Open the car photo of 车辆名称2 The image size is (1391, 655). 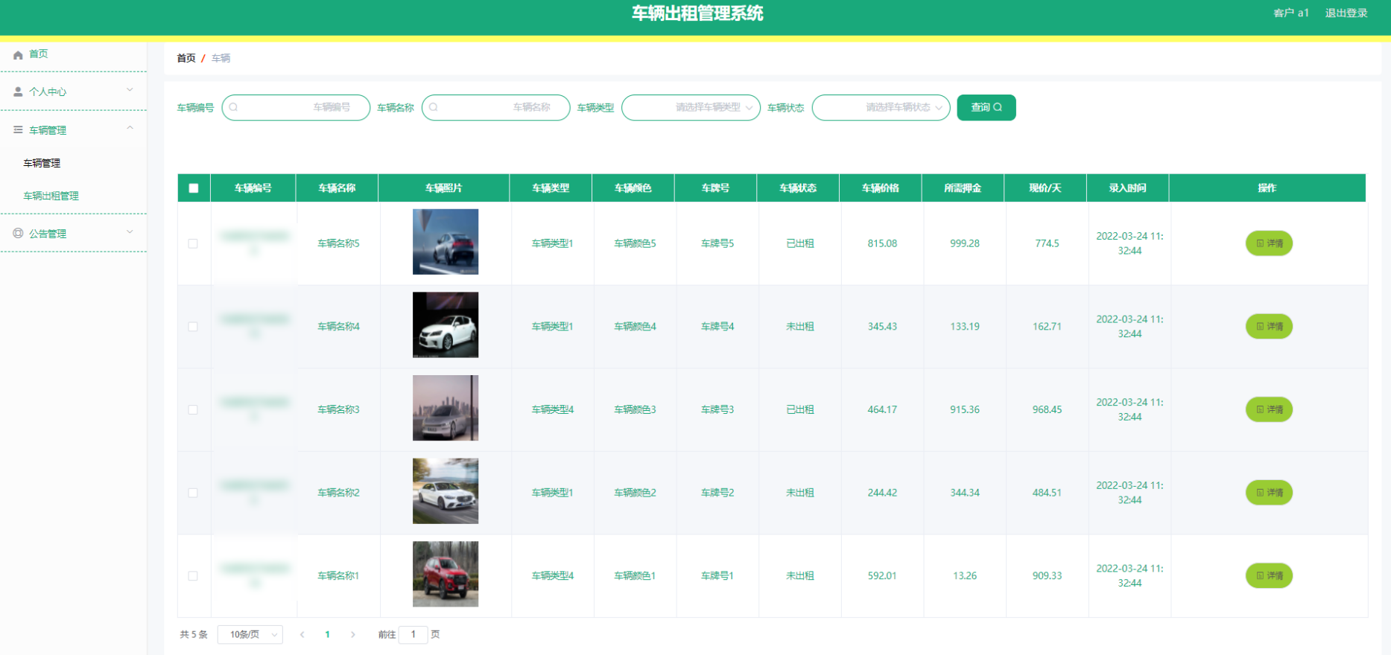pyautogui.click(x=446, y=491)
